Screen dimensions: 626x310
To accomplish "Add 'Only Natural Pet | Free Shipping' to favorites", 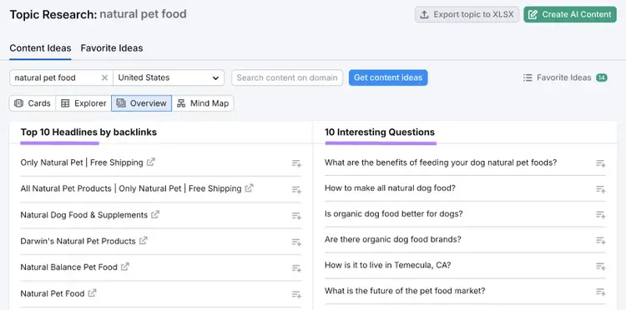I will pos(296,163).
